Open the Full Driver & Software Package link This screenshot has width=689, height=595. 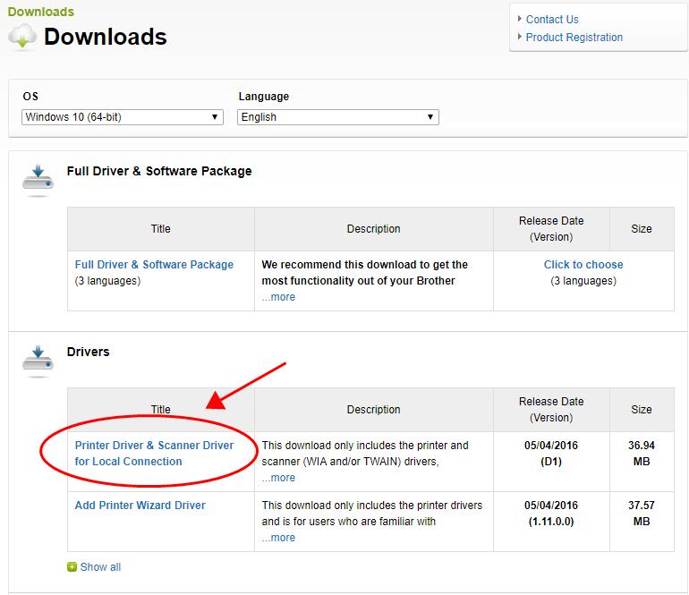[x=154, y=265]
